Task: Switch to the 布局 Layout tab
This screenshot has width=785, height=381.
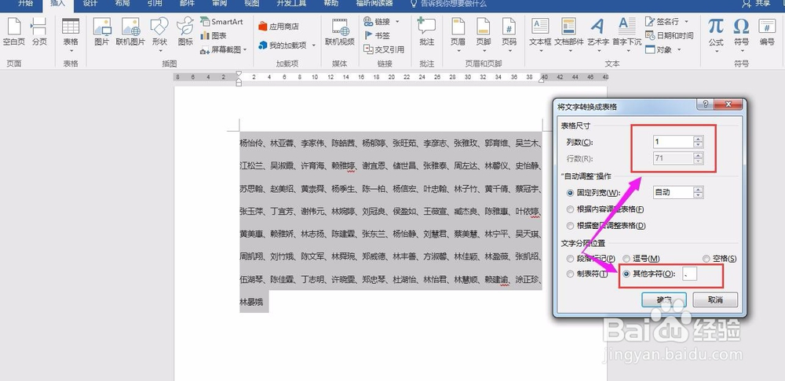Action: pos(122,3)
